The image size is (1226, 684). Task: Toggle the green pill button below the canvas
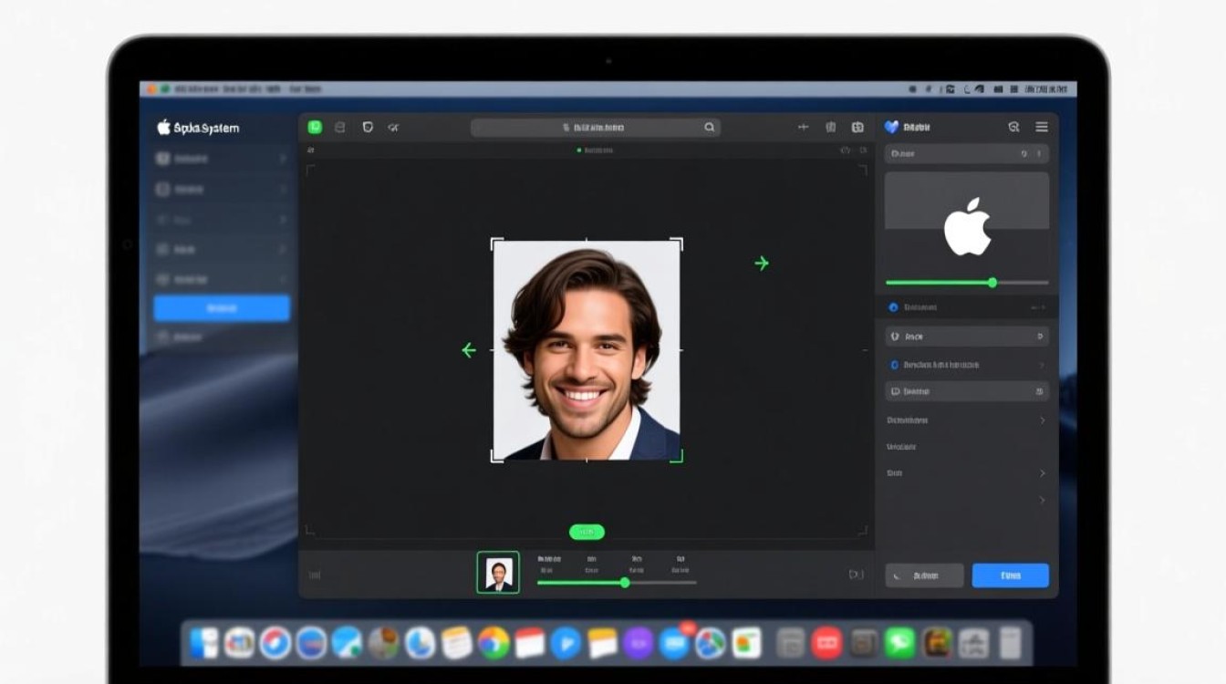(x=587, y=532)
